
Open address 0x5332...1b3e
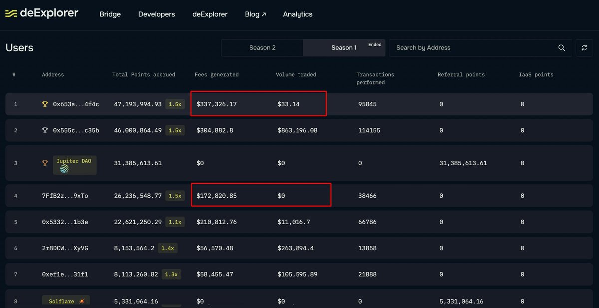(65, 222)
